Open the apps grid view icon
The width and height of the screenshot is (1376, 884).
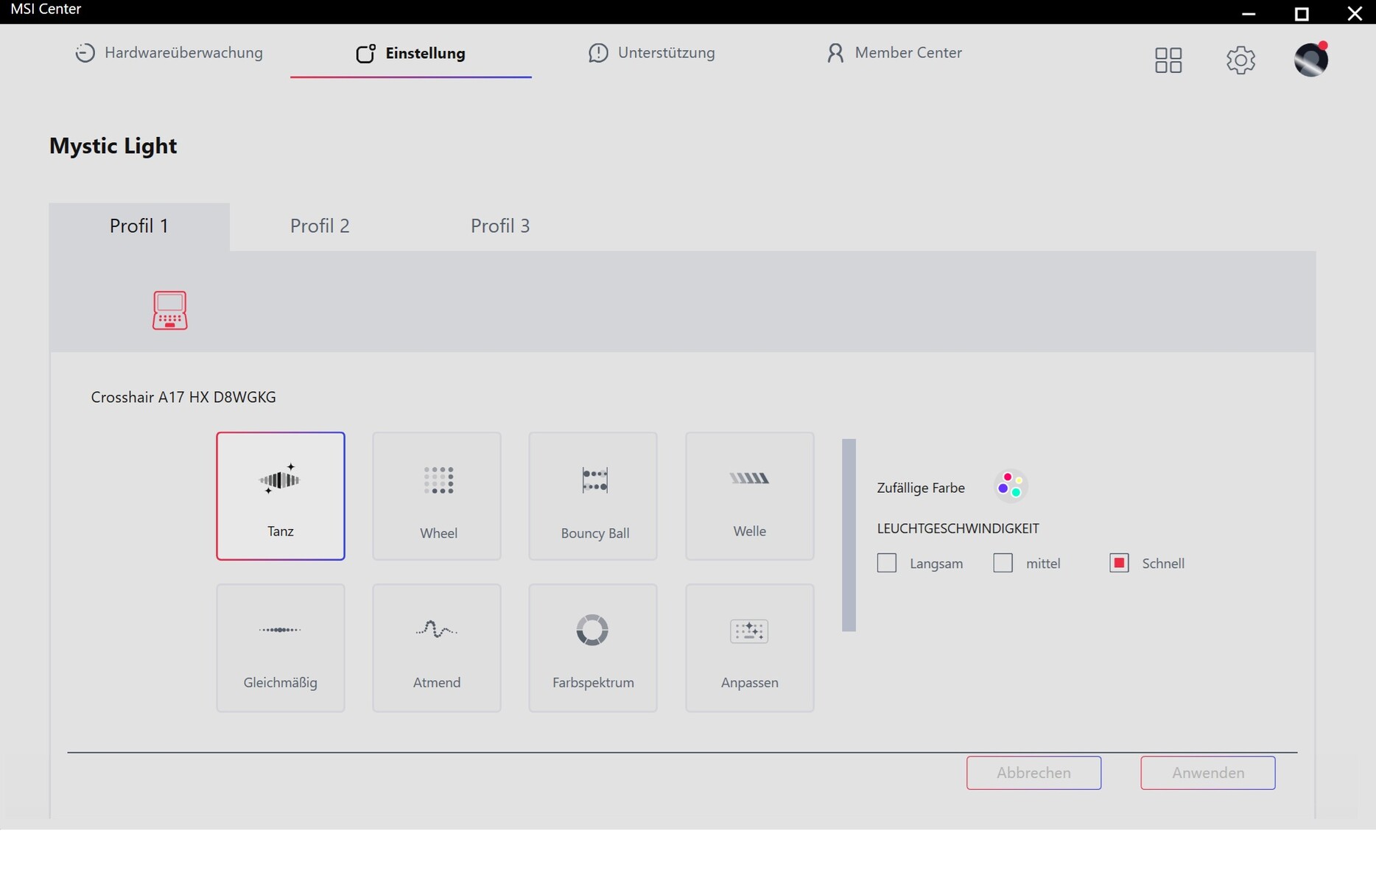[1168, 60]
